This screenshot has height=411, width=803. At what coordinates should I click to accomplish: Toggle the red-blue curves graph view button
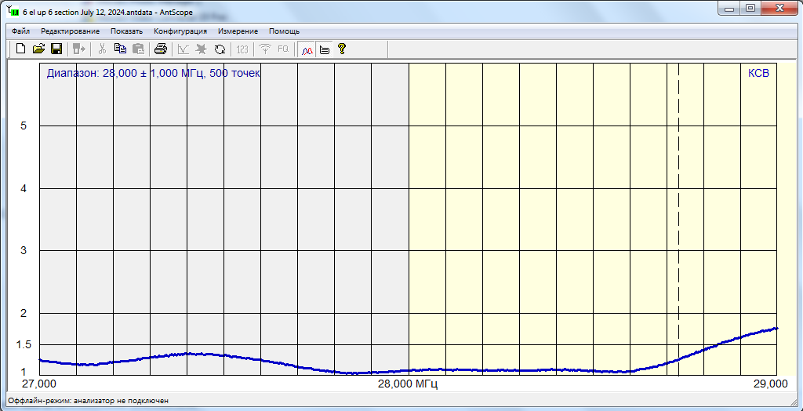click(x=307, y=49)
